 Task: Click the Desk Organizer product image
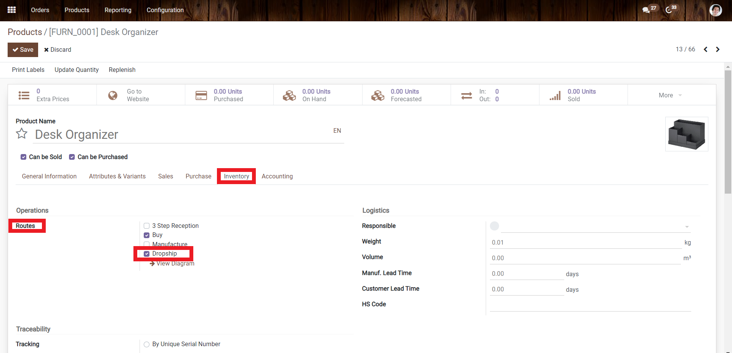tap(687, 134)
